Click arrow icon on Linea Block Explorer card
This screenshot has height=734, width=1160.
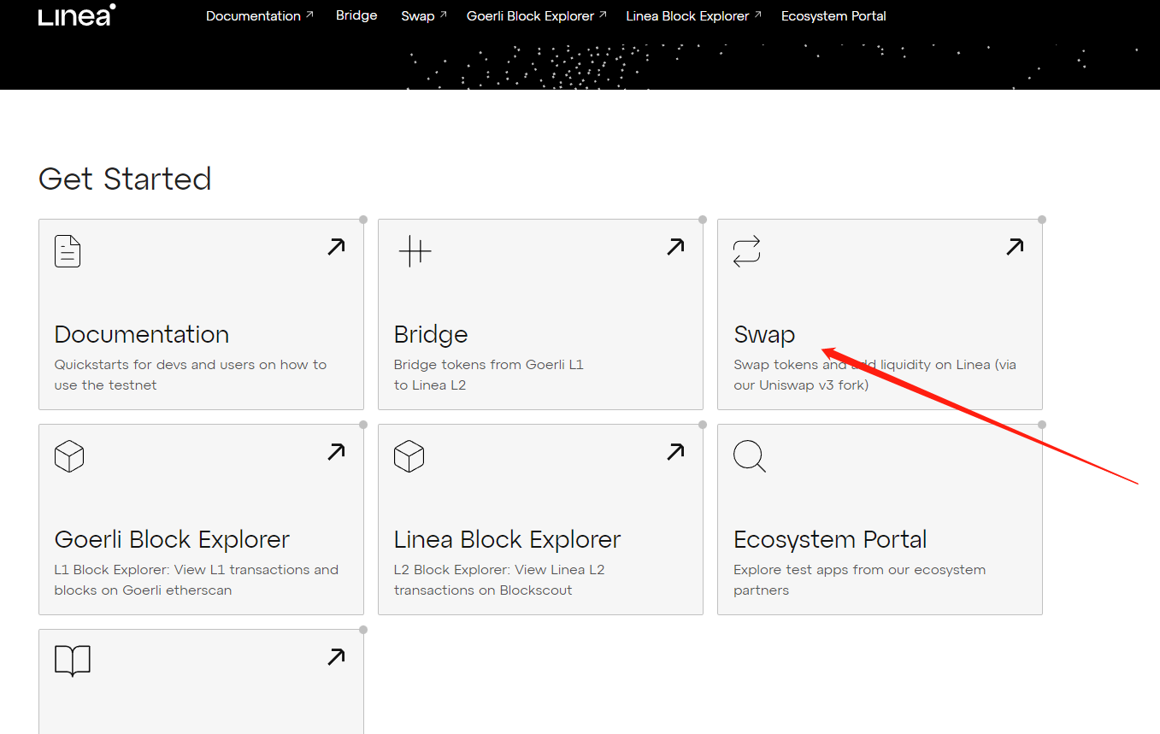tap(675, 452)
